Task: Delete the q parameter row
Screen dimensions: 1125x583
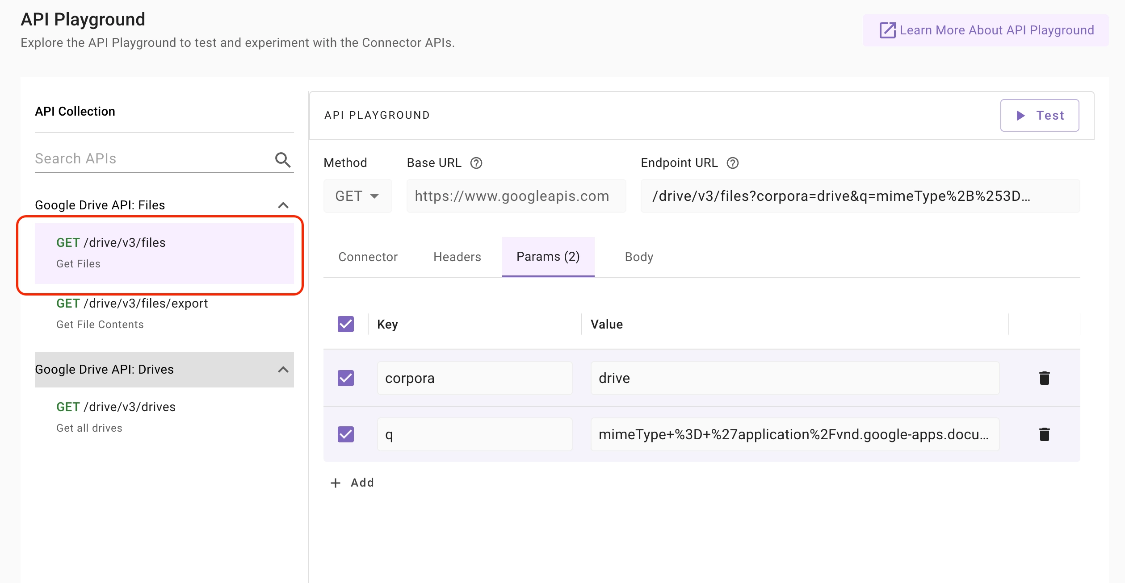Action: [x=1044, y=434]
